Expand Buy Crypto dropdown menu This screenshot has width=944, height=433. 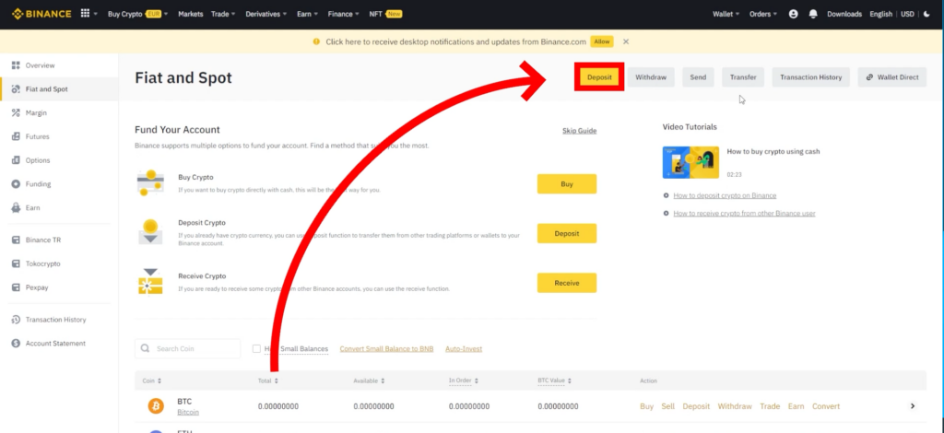click(x=138, y=14)
